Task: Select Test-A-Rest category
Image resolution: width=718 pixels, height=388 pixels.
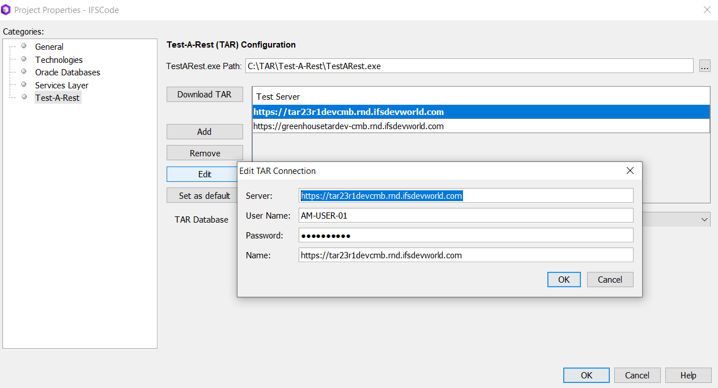Action: click(x=57, y=97)
